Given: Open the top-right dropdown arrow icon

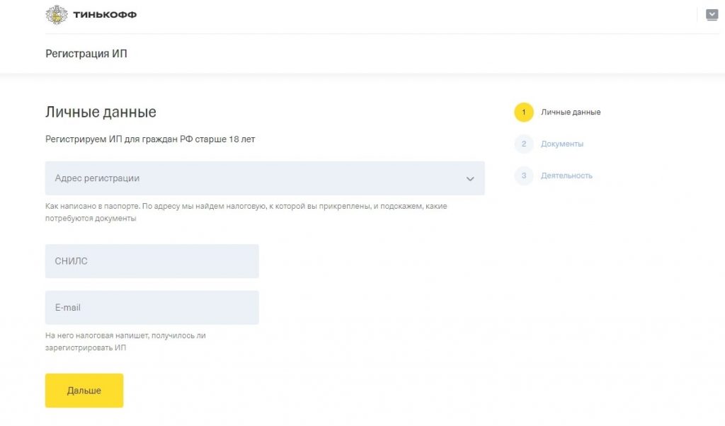Looking at the screenshot, I should pos(712,15).
